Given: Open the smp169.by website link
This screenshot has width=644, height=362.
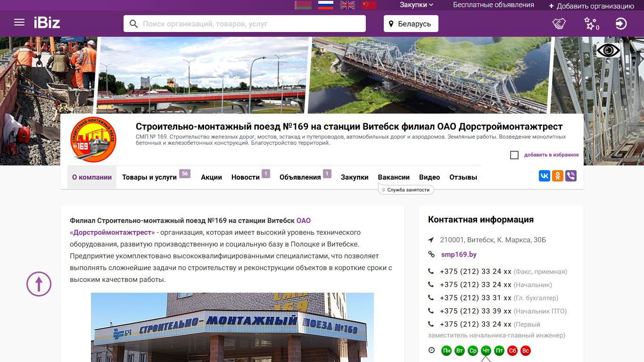Looking at the screenshot, I should click(x=459, y=255).
